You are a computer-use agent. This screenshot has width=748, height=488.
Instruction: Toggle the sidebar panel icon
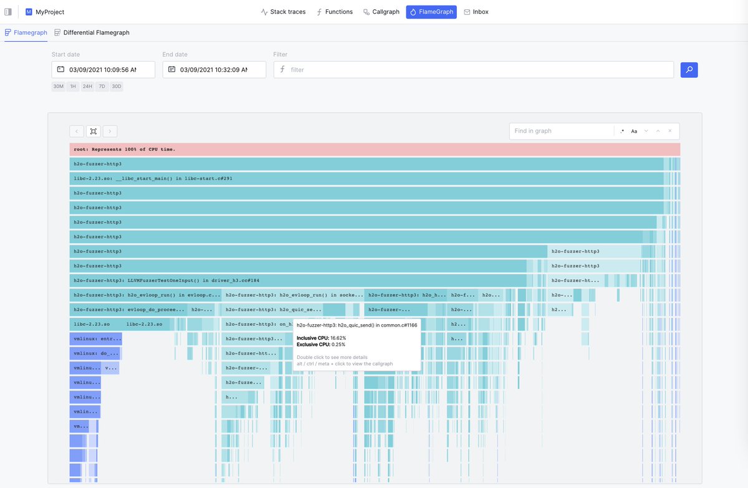[8, 12]
